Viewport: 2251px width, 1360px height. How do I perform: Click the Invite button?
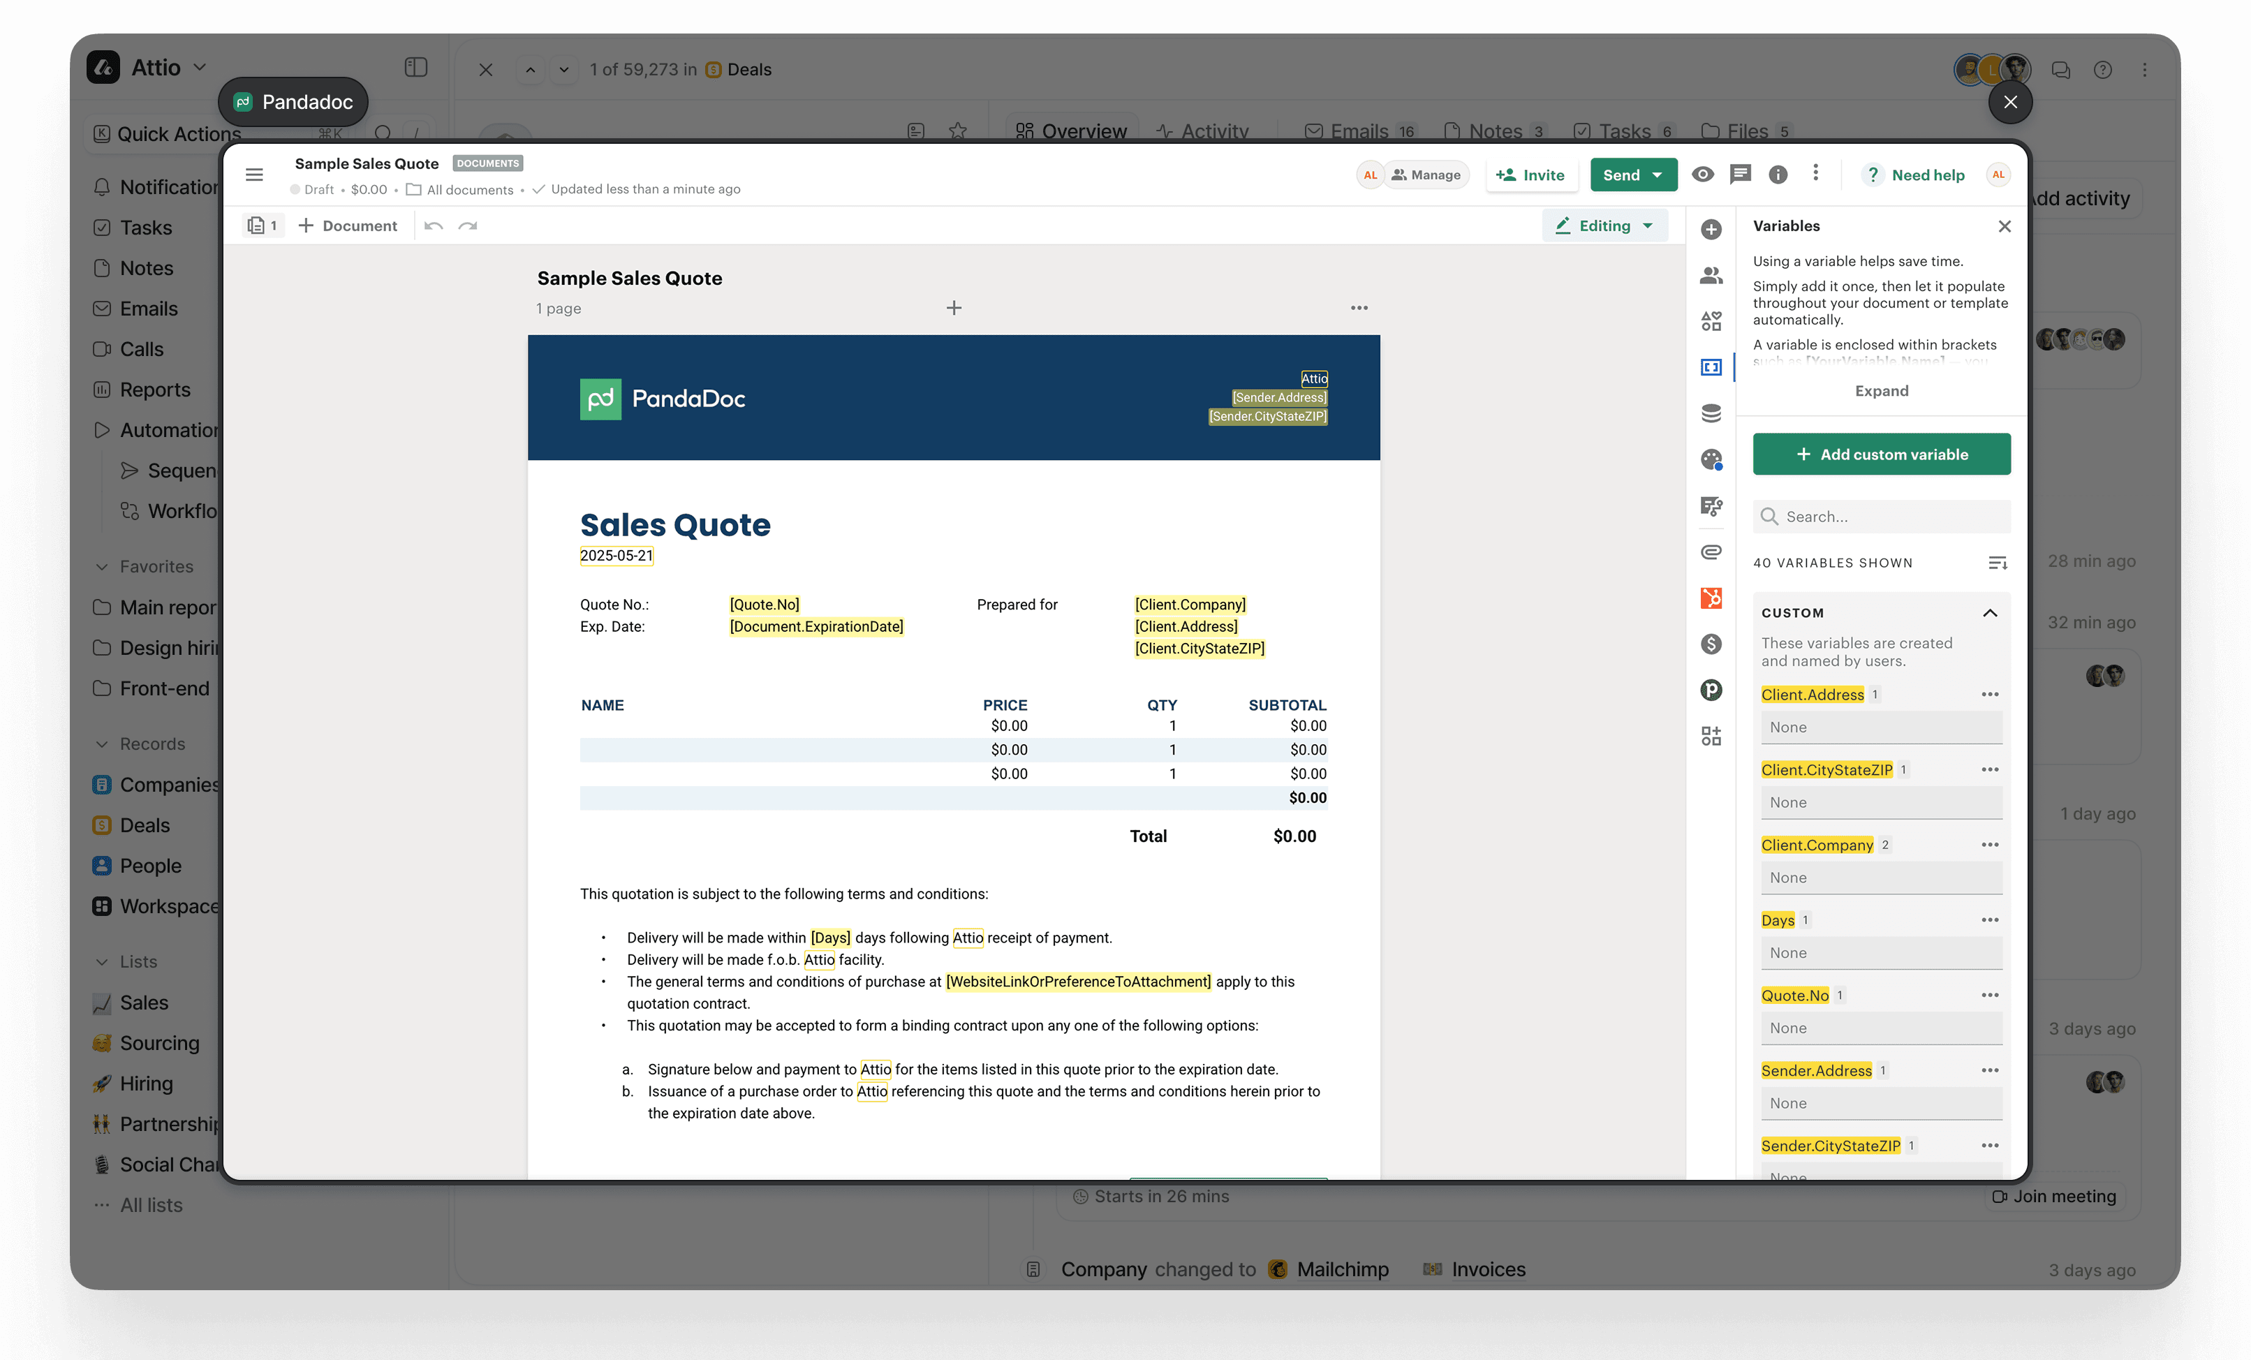(1531, 175)
